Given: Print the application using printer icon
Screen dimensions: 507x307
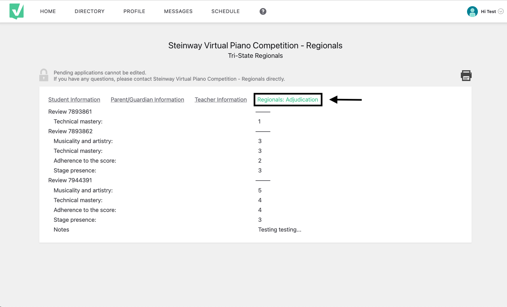Looking at the screenshot, I should 466,75.
